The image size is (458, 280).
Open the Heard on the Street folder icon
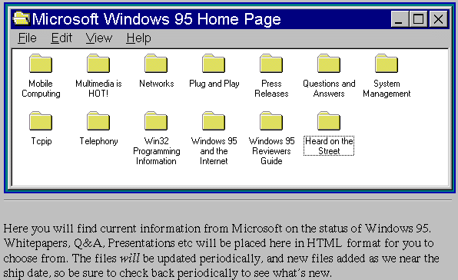click(x=329, y=120)
